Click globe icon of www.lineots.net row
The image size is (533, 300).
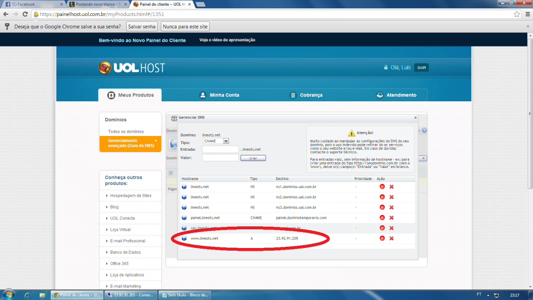pos(184,239)
